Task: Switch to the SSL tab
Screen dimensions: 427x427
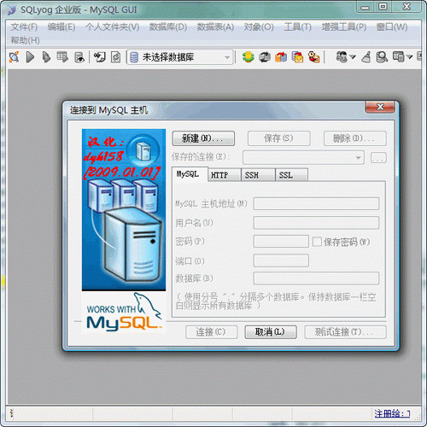Action: 291,175
